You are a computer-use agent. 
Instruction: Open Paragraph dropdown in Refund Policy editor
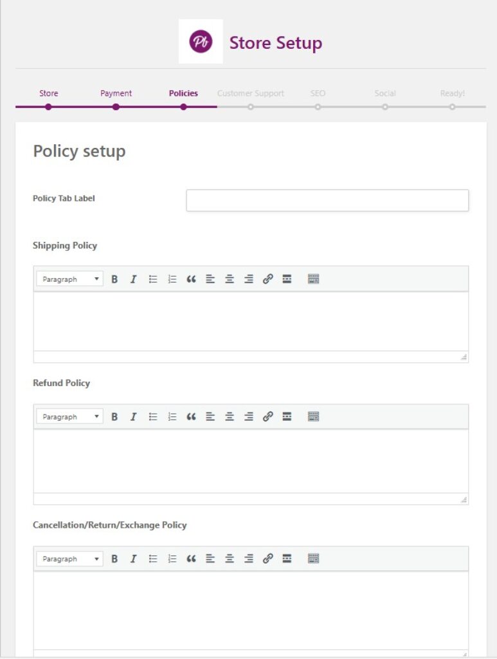point(69,417)
